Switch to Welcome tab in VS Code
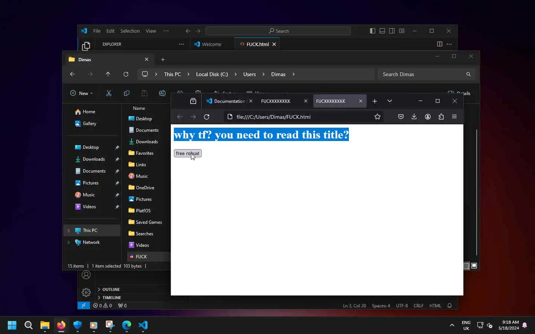Image resolution: width=535 pixels, height=334 pixels. [212, 44]
